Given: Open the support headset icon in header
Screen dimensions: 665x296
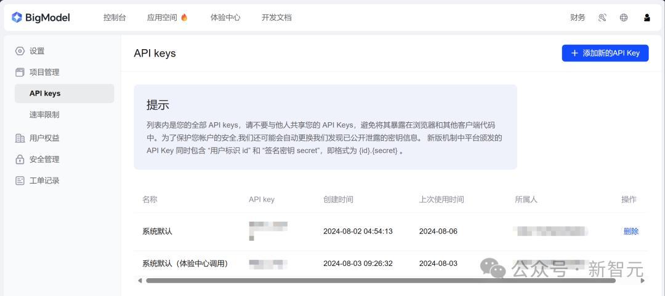Looking at the screenshot, I should 602,17.
